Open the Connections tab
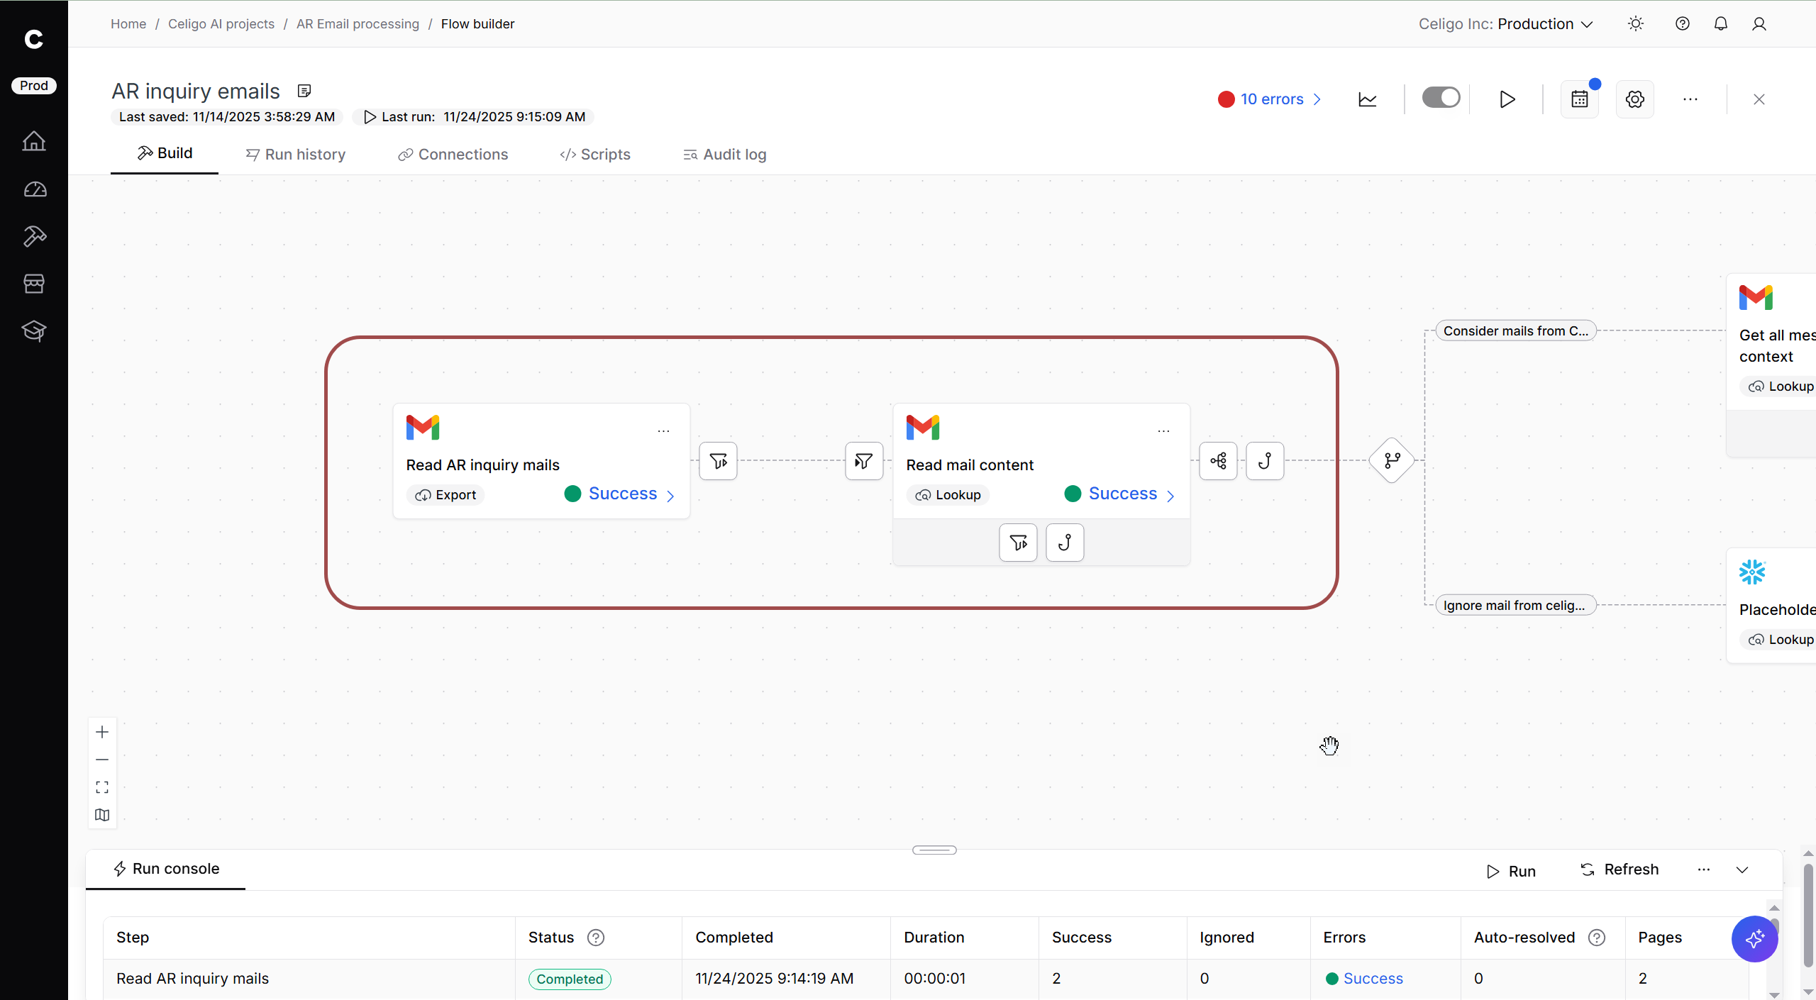This screenshot has height=1000, width=1816. click(x=453, y=155)
